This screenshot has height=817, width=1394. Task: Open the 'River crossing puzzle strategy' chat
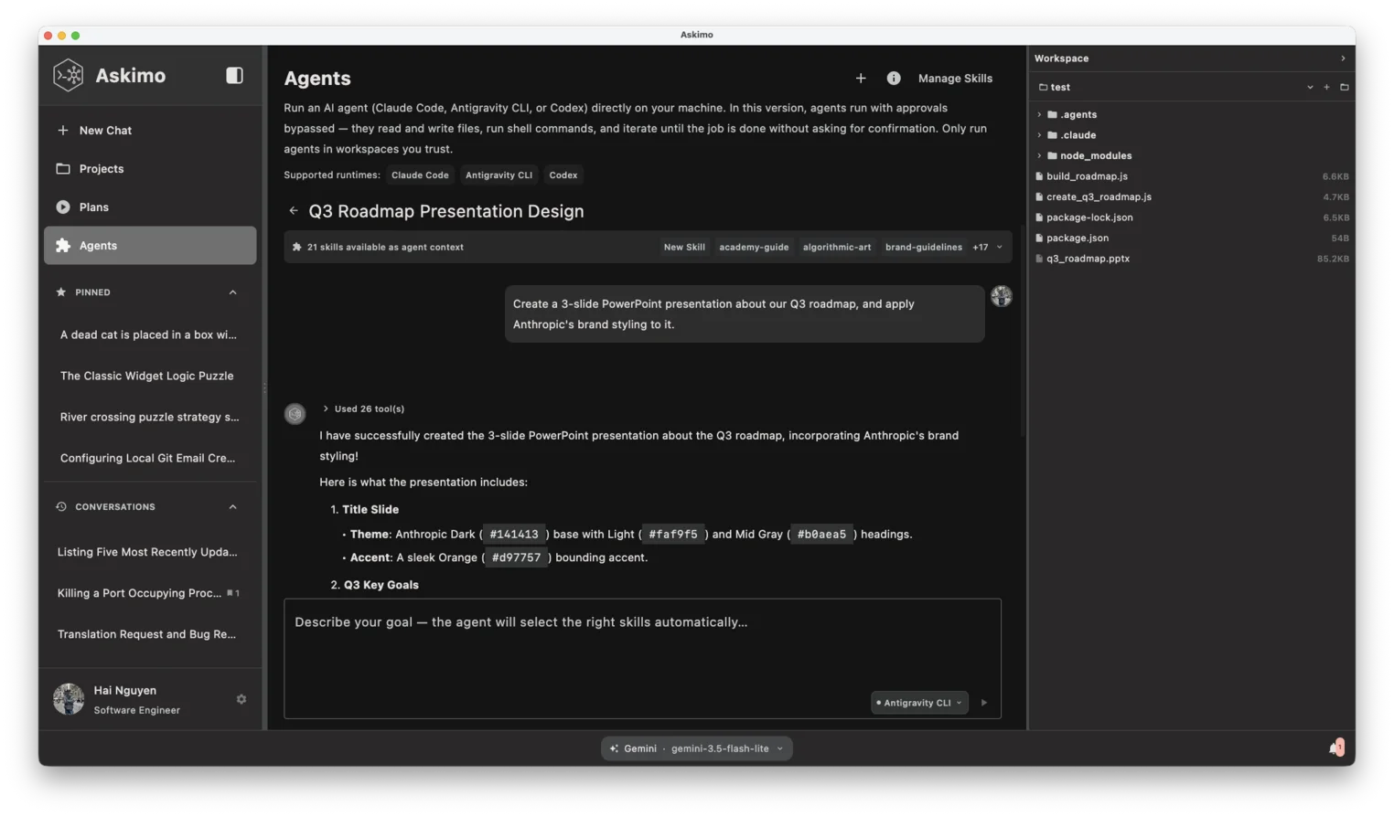[x=150, y=418]
